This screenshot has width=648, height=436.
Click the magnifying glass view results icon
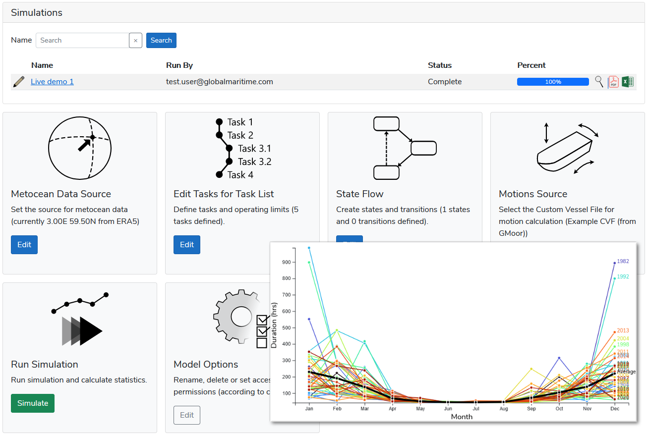click(x=599, y=82)
